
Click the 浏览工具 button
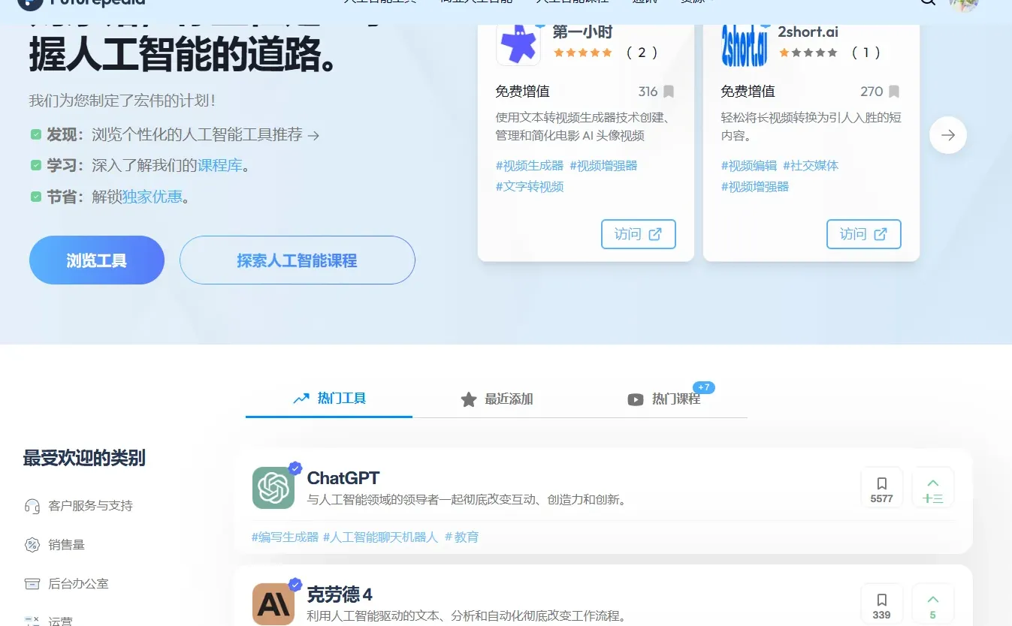(x=96, y=260)
